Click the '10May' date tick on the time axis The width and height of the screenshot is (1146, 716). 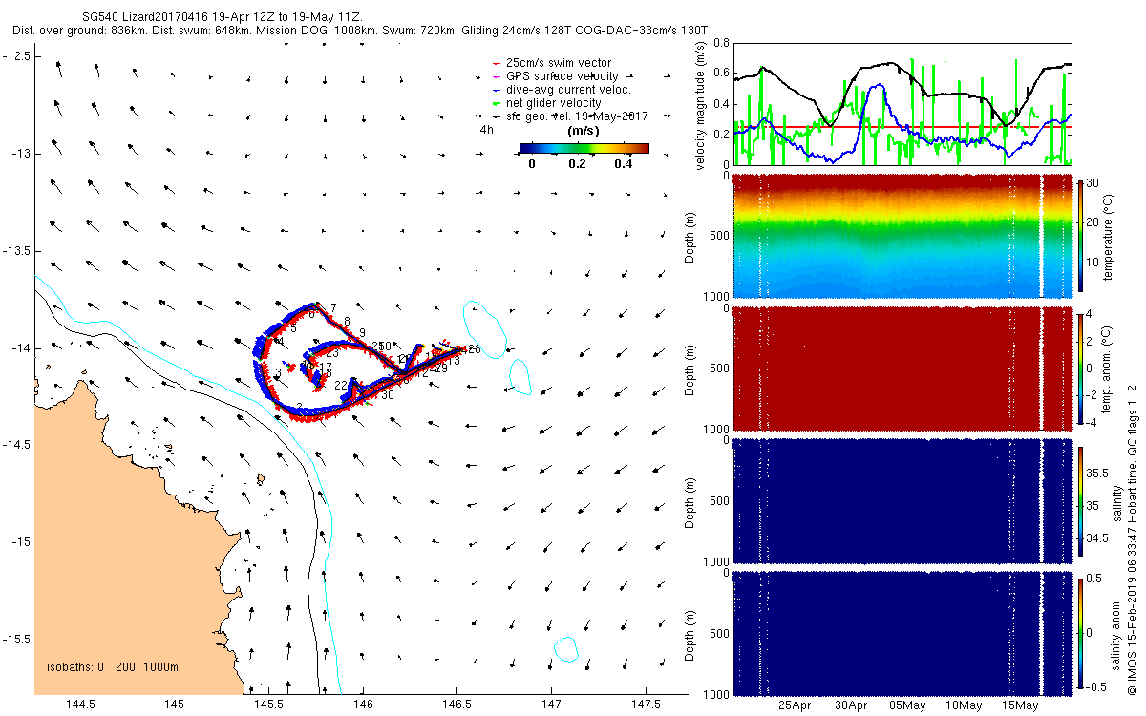pyautogui.click(x=964, y=705)
